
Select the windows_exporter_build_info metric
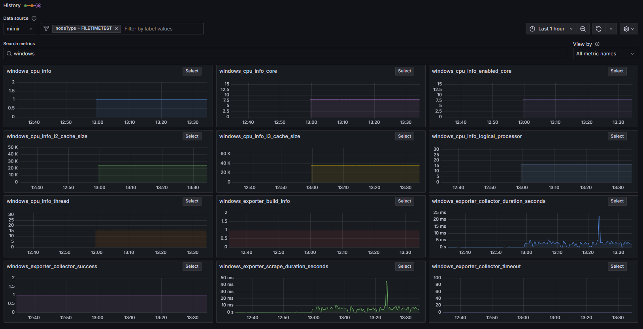(x=405, y=201)
